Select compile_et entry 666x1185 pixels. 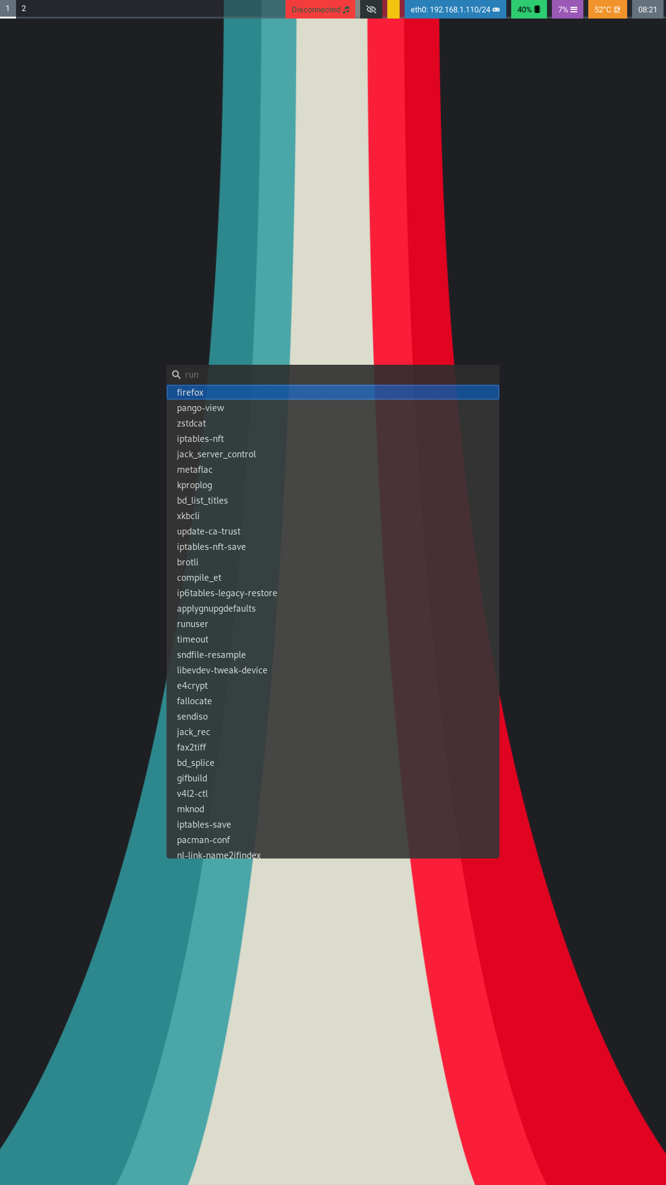pos(333,578)
